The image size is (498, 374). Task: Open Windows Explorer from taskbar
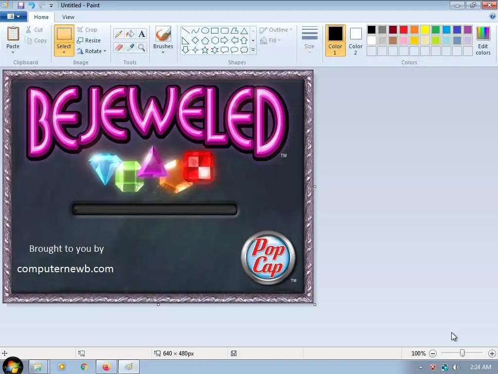coord(38,367)
